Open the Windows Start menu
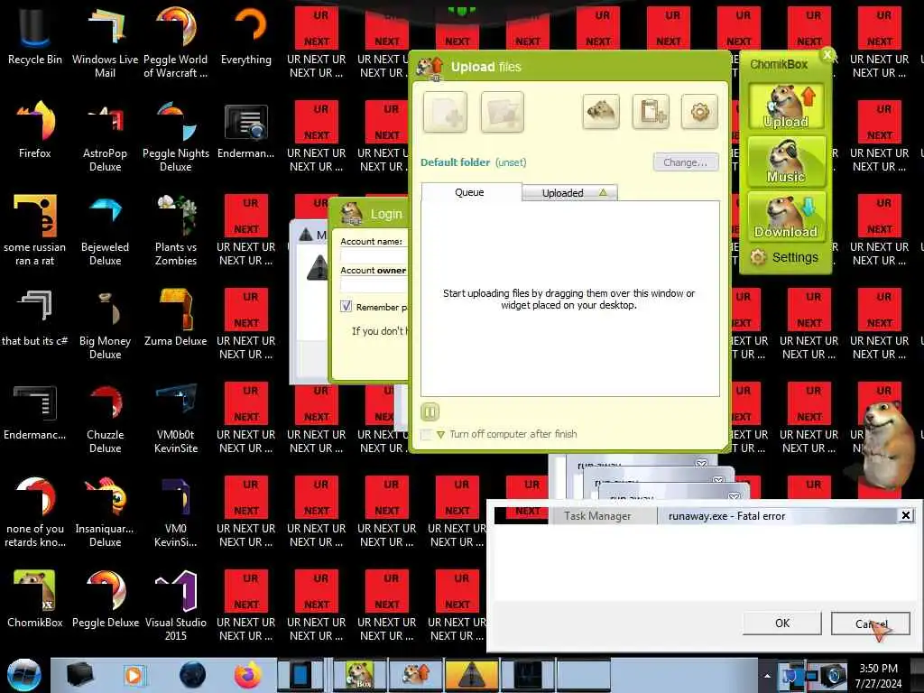Screen dimensions: 924x693 coord(23,675)
